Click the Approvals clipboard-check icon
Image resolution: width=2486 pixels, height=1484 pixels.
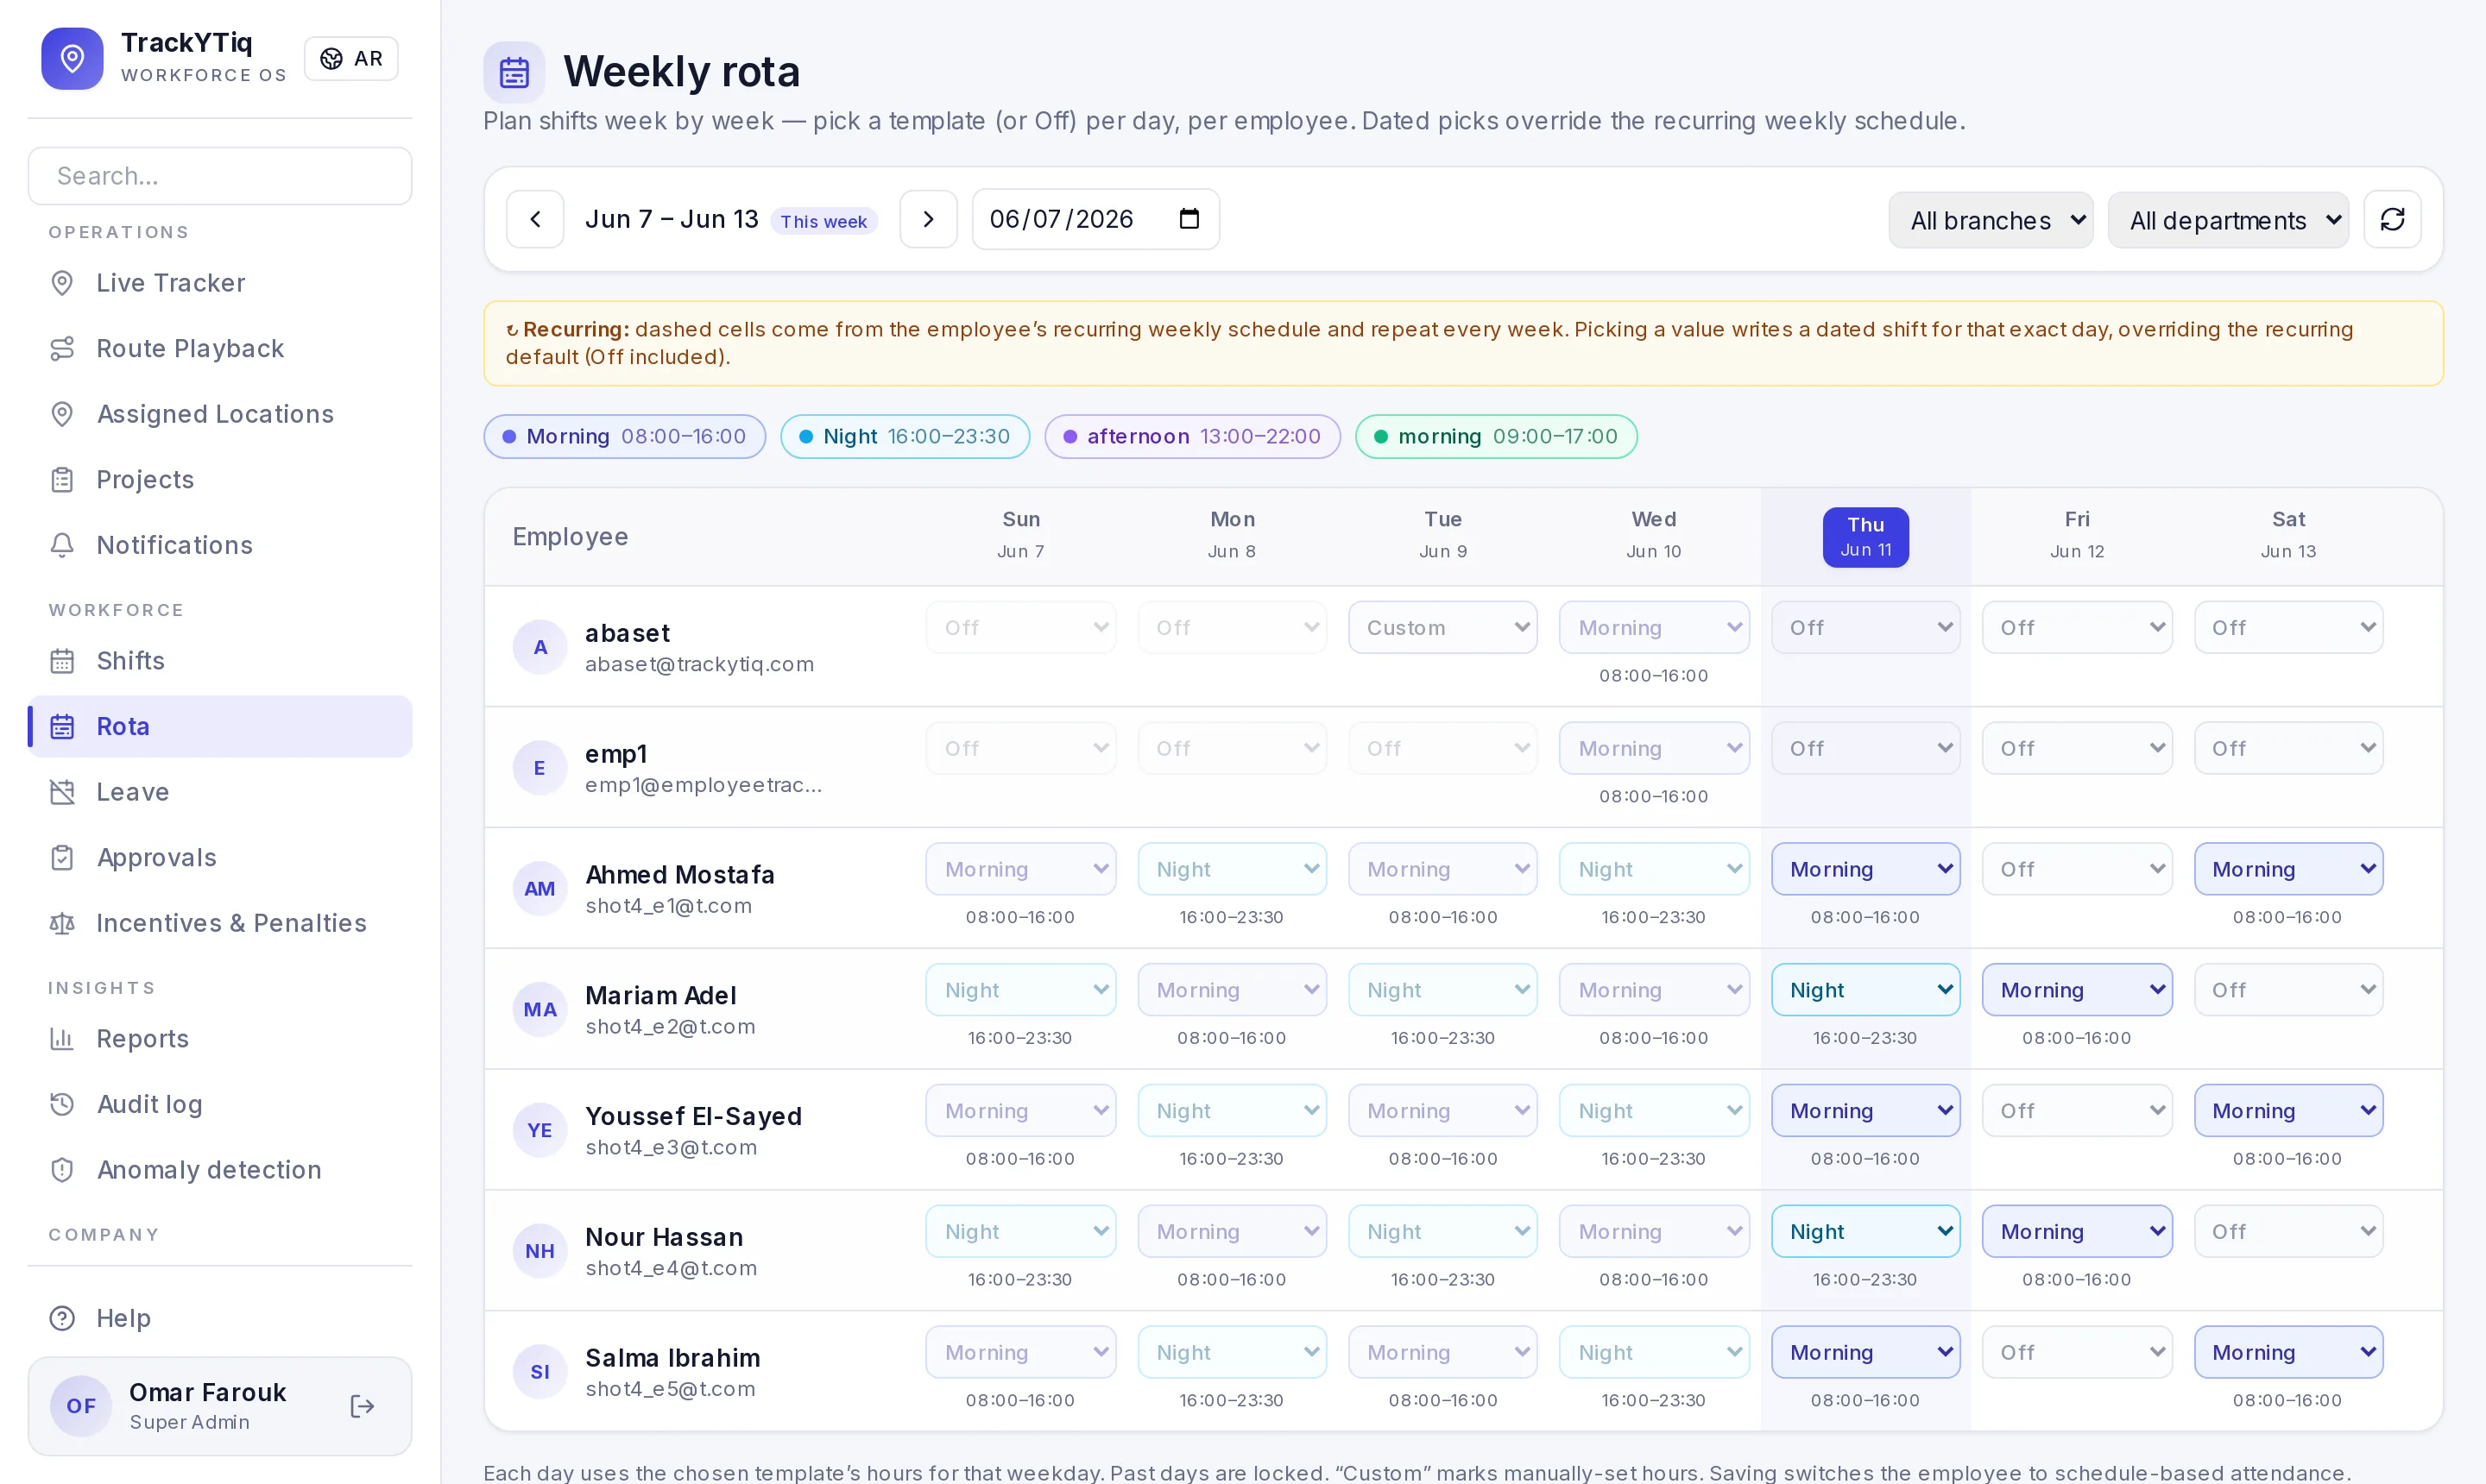[x=62, y=858]
